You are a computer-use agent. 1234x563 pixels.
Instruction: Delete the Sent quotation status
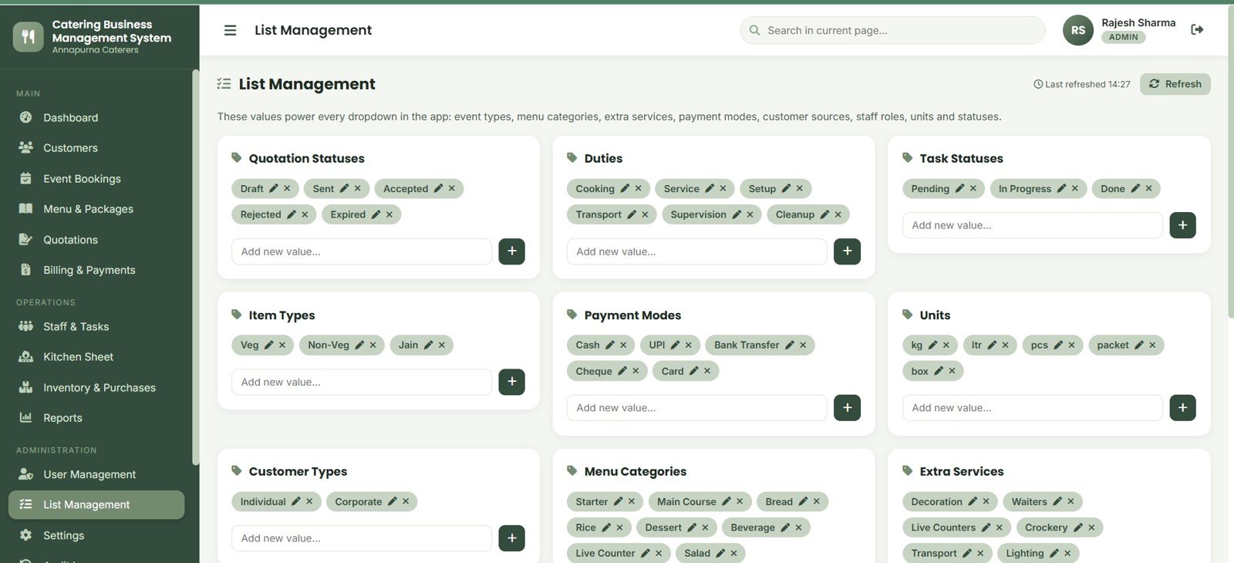pos(357,188)
